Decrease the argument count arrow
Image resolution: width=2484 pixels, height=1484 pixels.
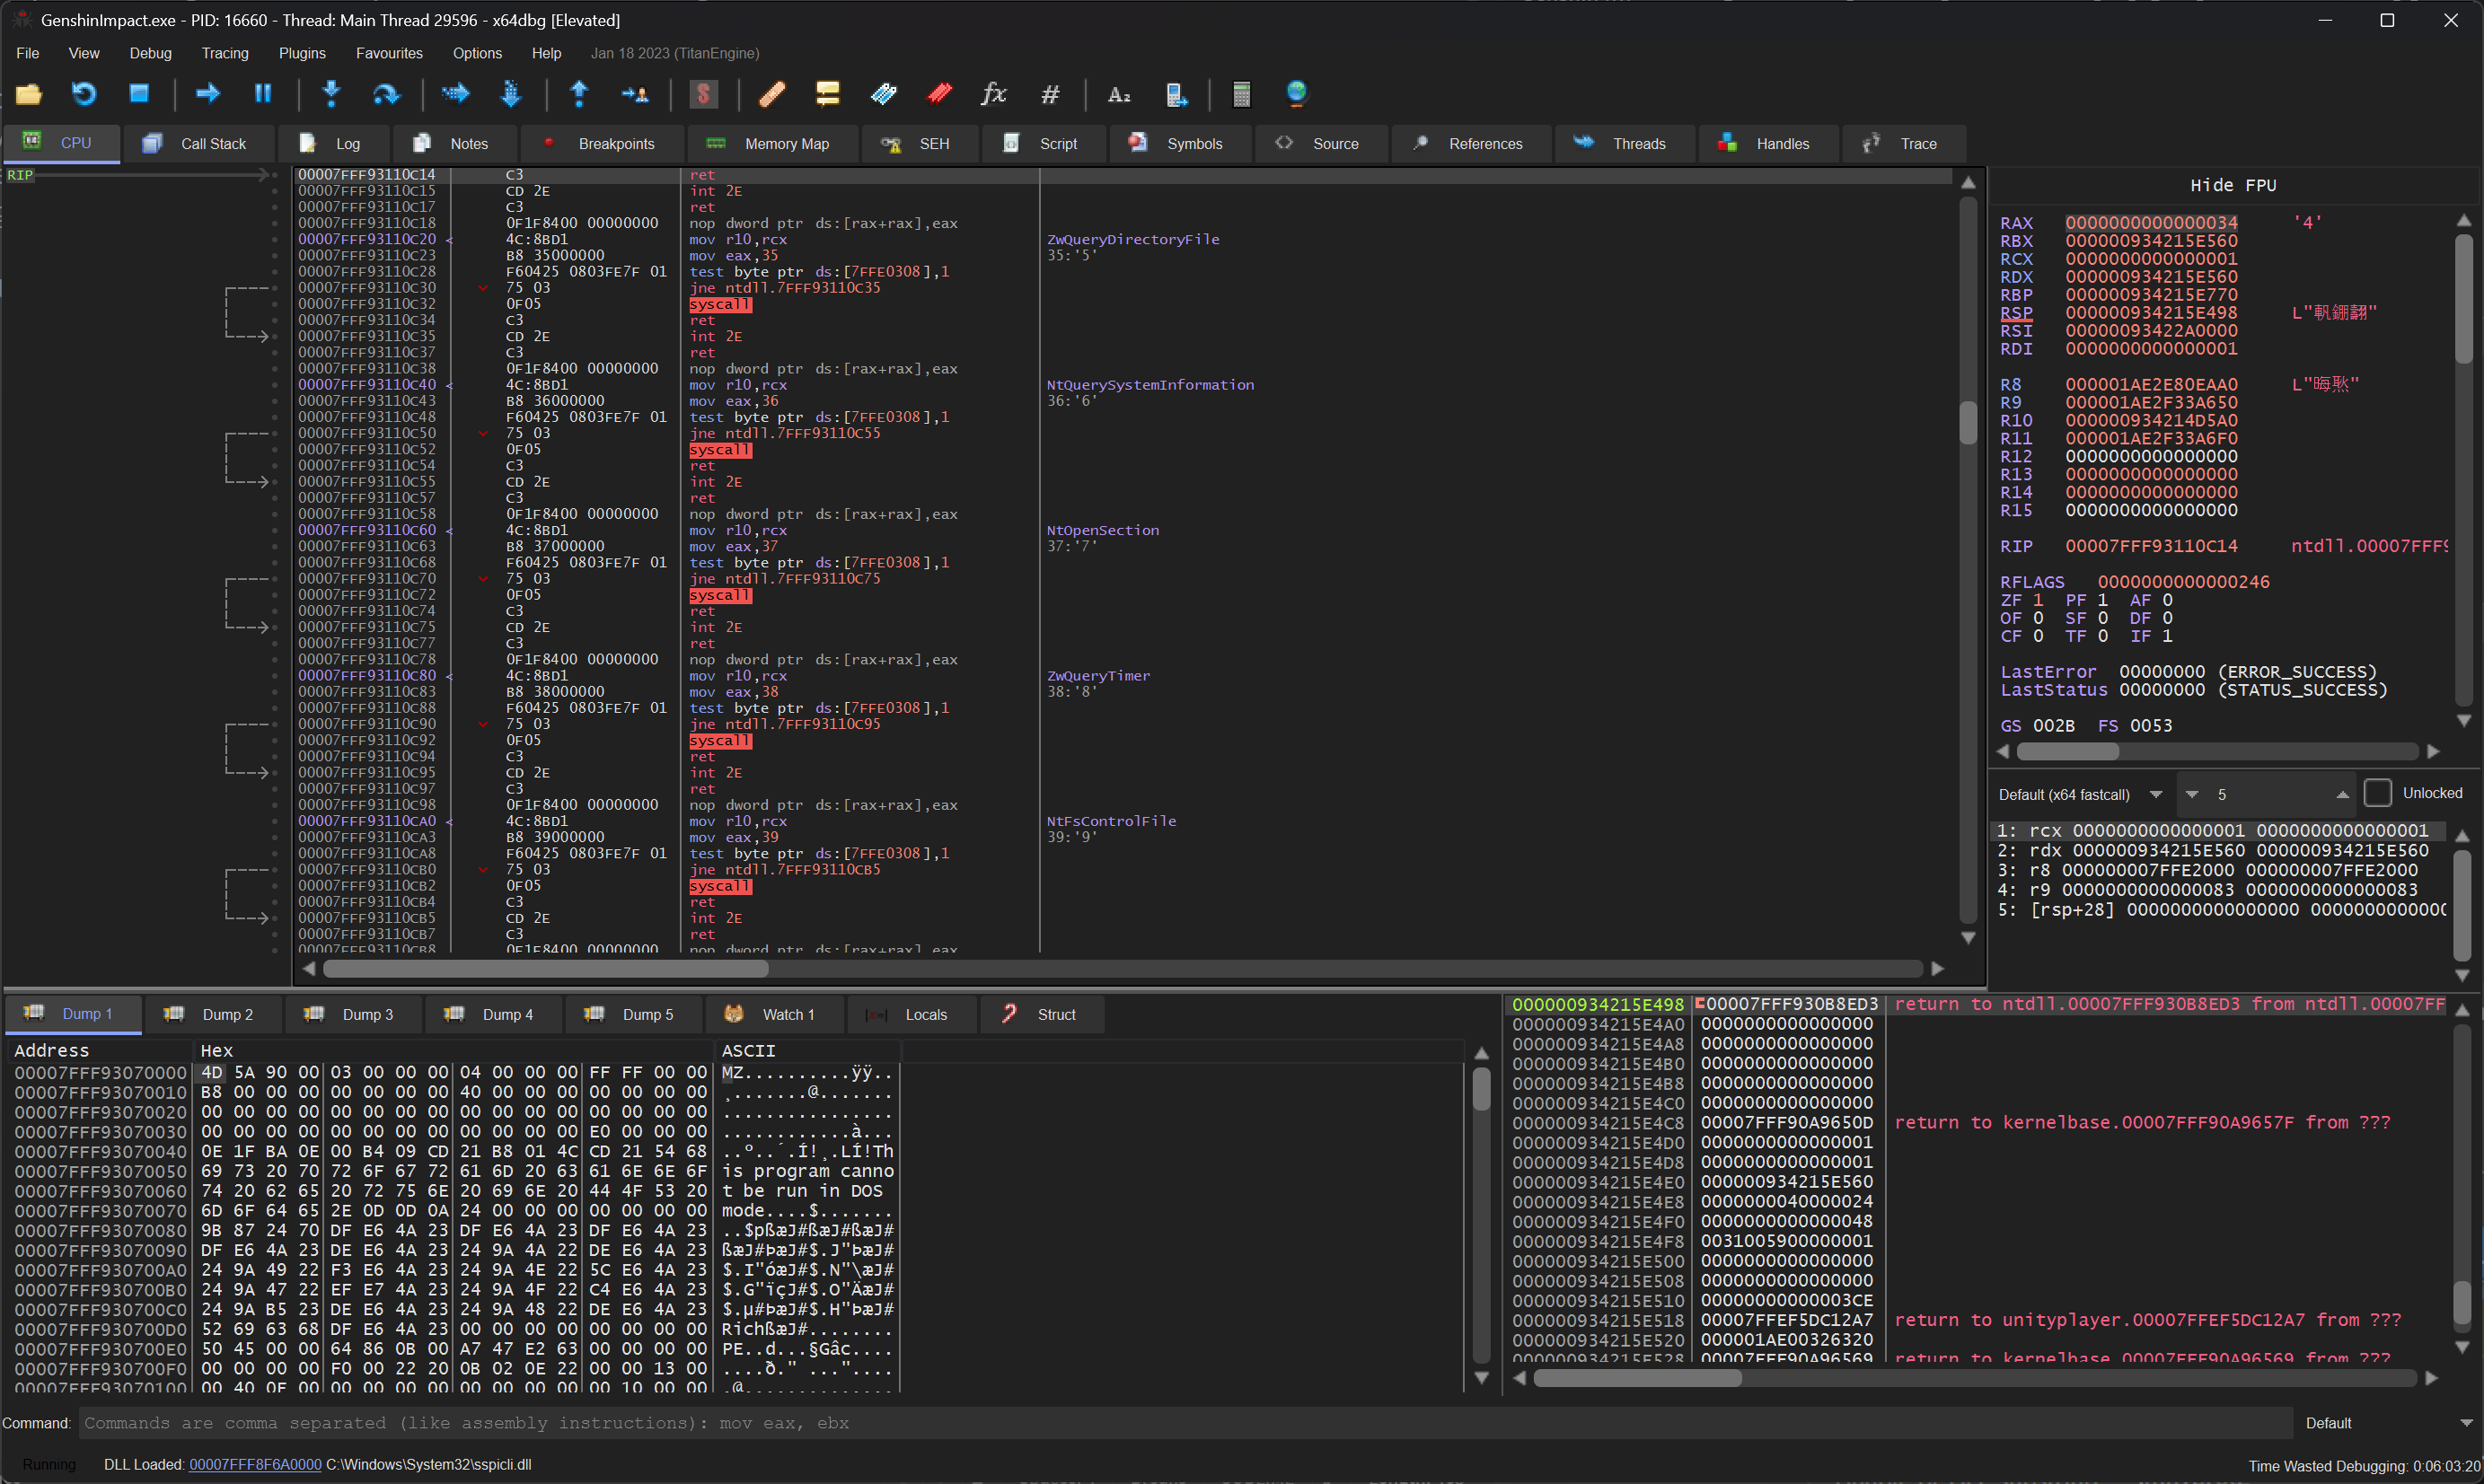click(x=2192, y=794)
